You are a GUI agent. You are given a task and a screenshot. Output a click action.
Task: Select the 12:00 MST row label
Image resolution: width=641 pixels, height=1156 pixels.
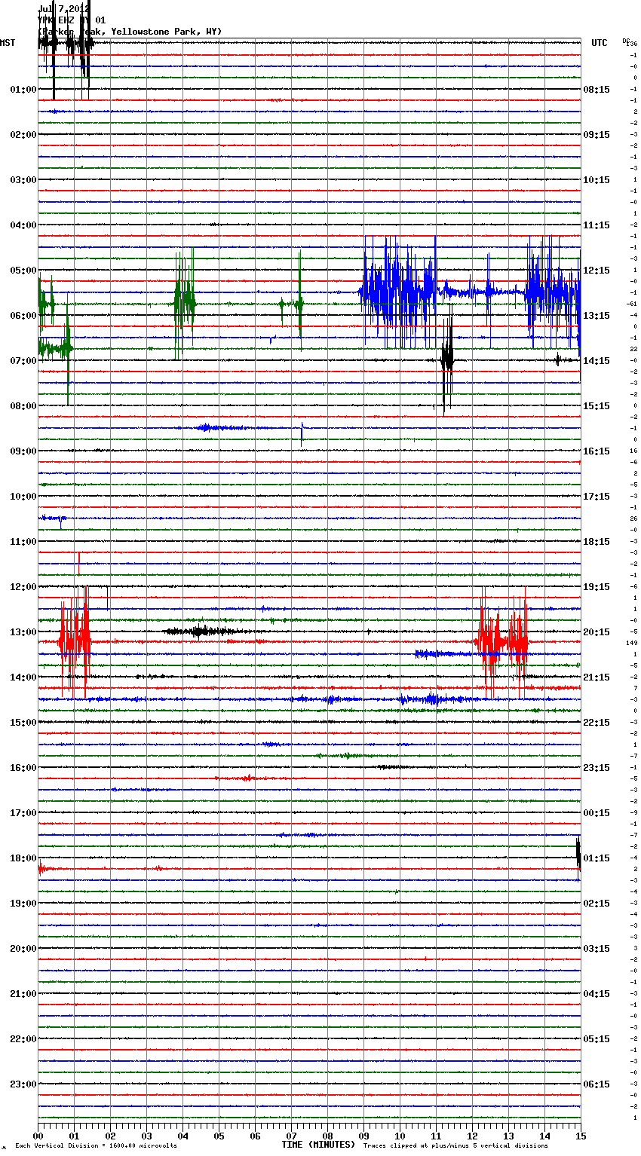(23, 587)
